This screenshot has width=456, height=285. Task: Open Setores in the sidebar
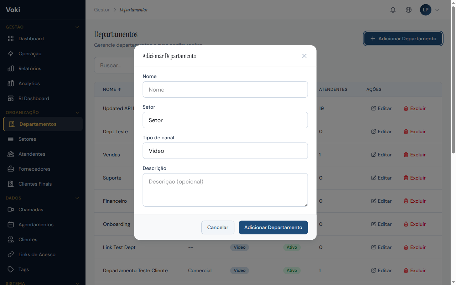[27, 139]
